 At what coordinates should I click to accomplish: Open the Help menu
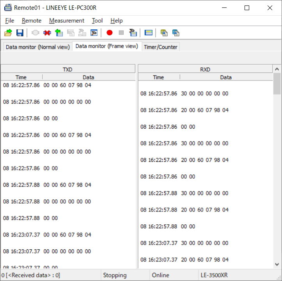(x=117, y=21)
